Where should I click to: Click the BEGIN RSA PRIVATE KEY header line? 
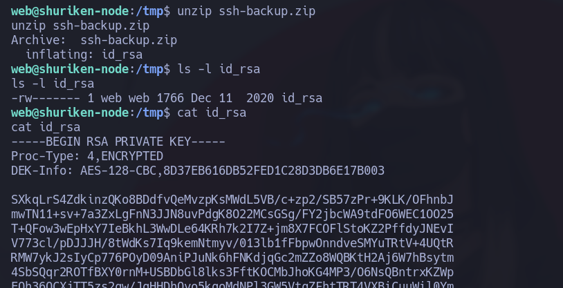[x=118, y=142]
